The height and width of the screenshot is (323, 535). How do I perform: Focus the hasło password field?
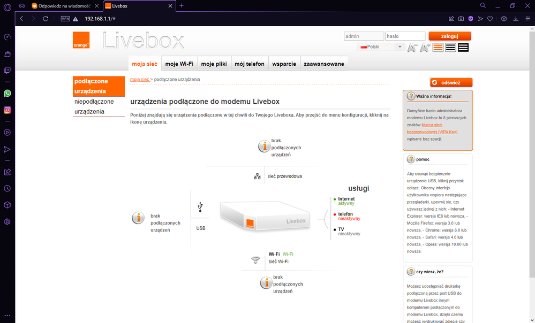tap(405, 36)
